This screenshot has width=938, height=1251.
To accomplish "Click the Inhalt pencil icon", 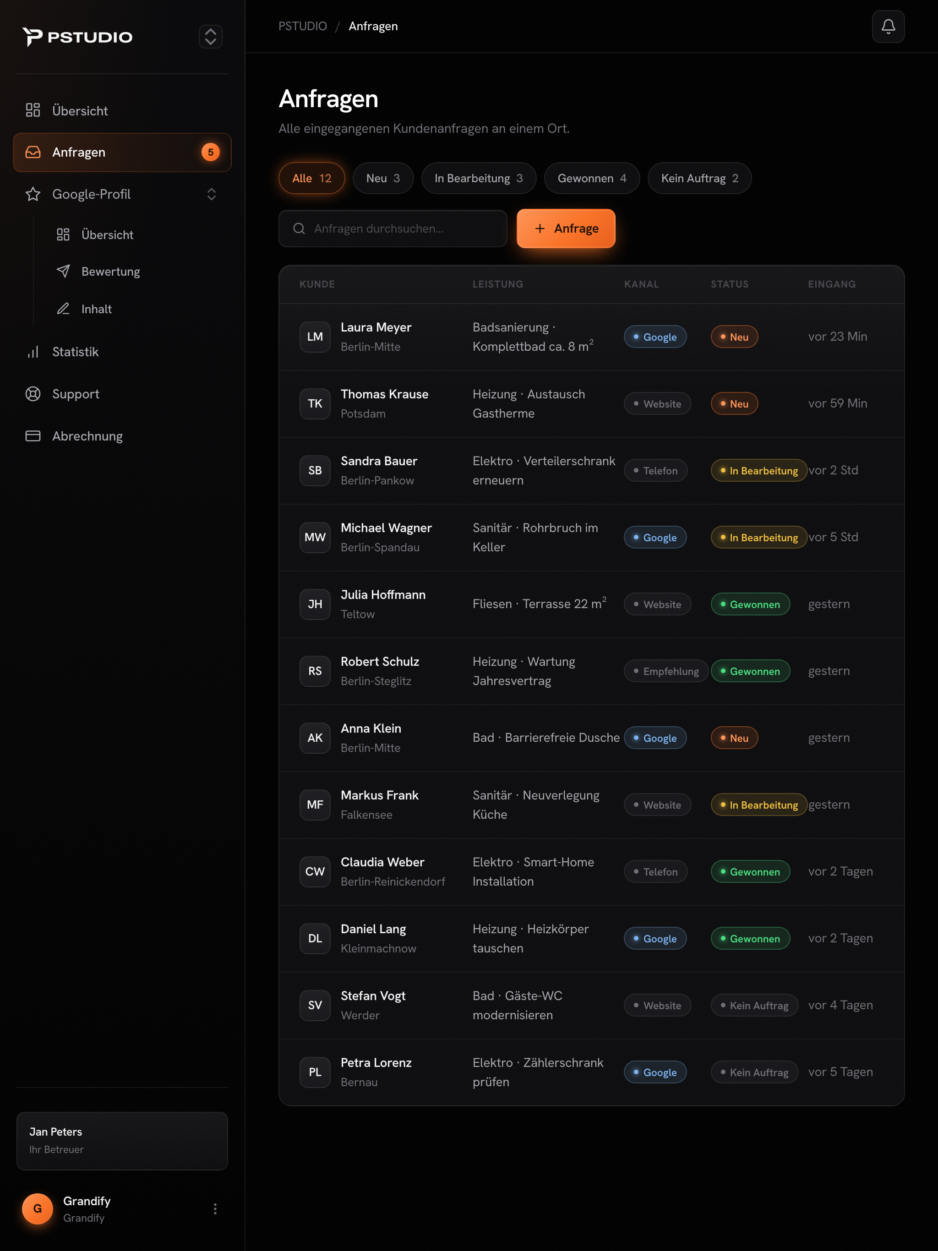I will coord(63,308).
